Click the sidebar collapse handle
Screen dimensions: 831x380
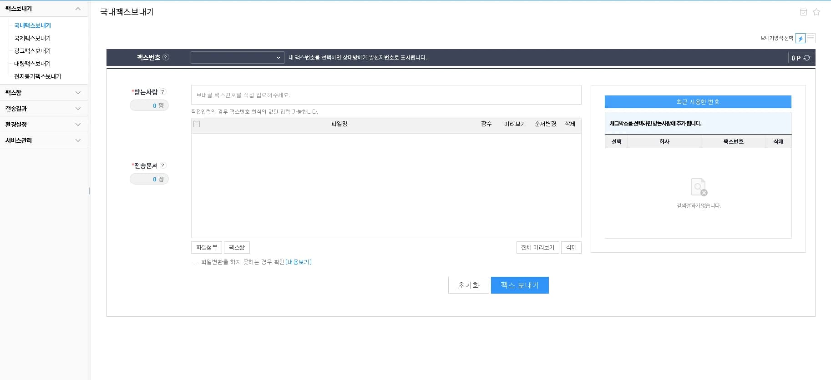(89, 191)
